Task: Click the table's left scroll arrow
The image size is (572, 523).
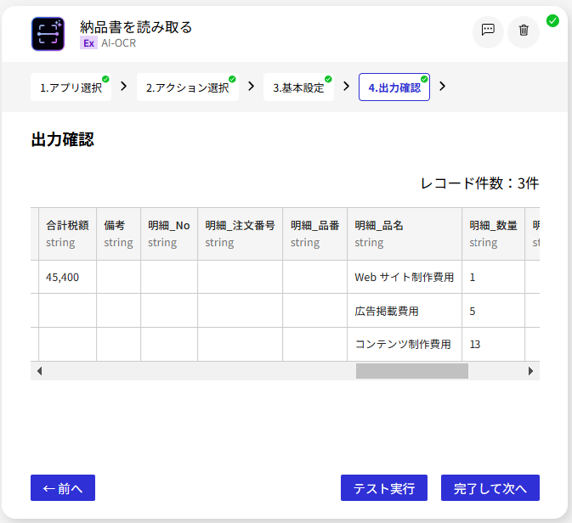Action: pyautogui.click(x=39, y=371)
